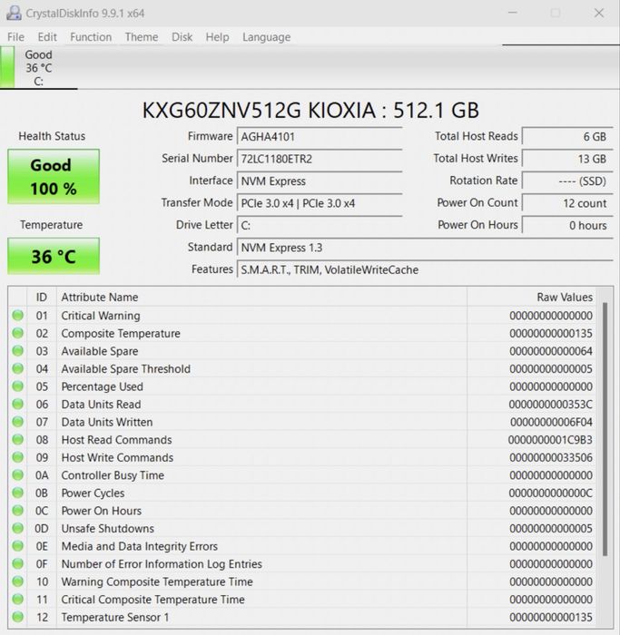Viewport: 620px width, 635px height.
Task: Click raw value 0000000000064 for Available Spare
Action: click(551, 351)
